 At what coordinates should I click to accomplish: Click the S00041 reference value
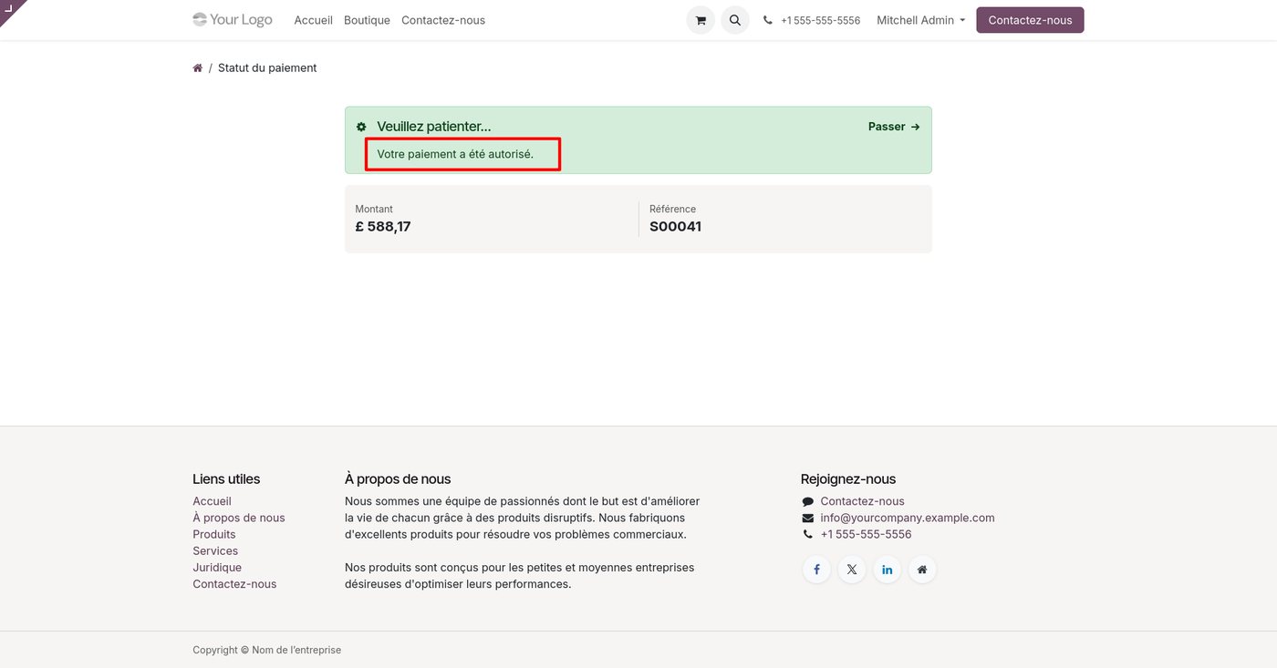click(675, 227)
